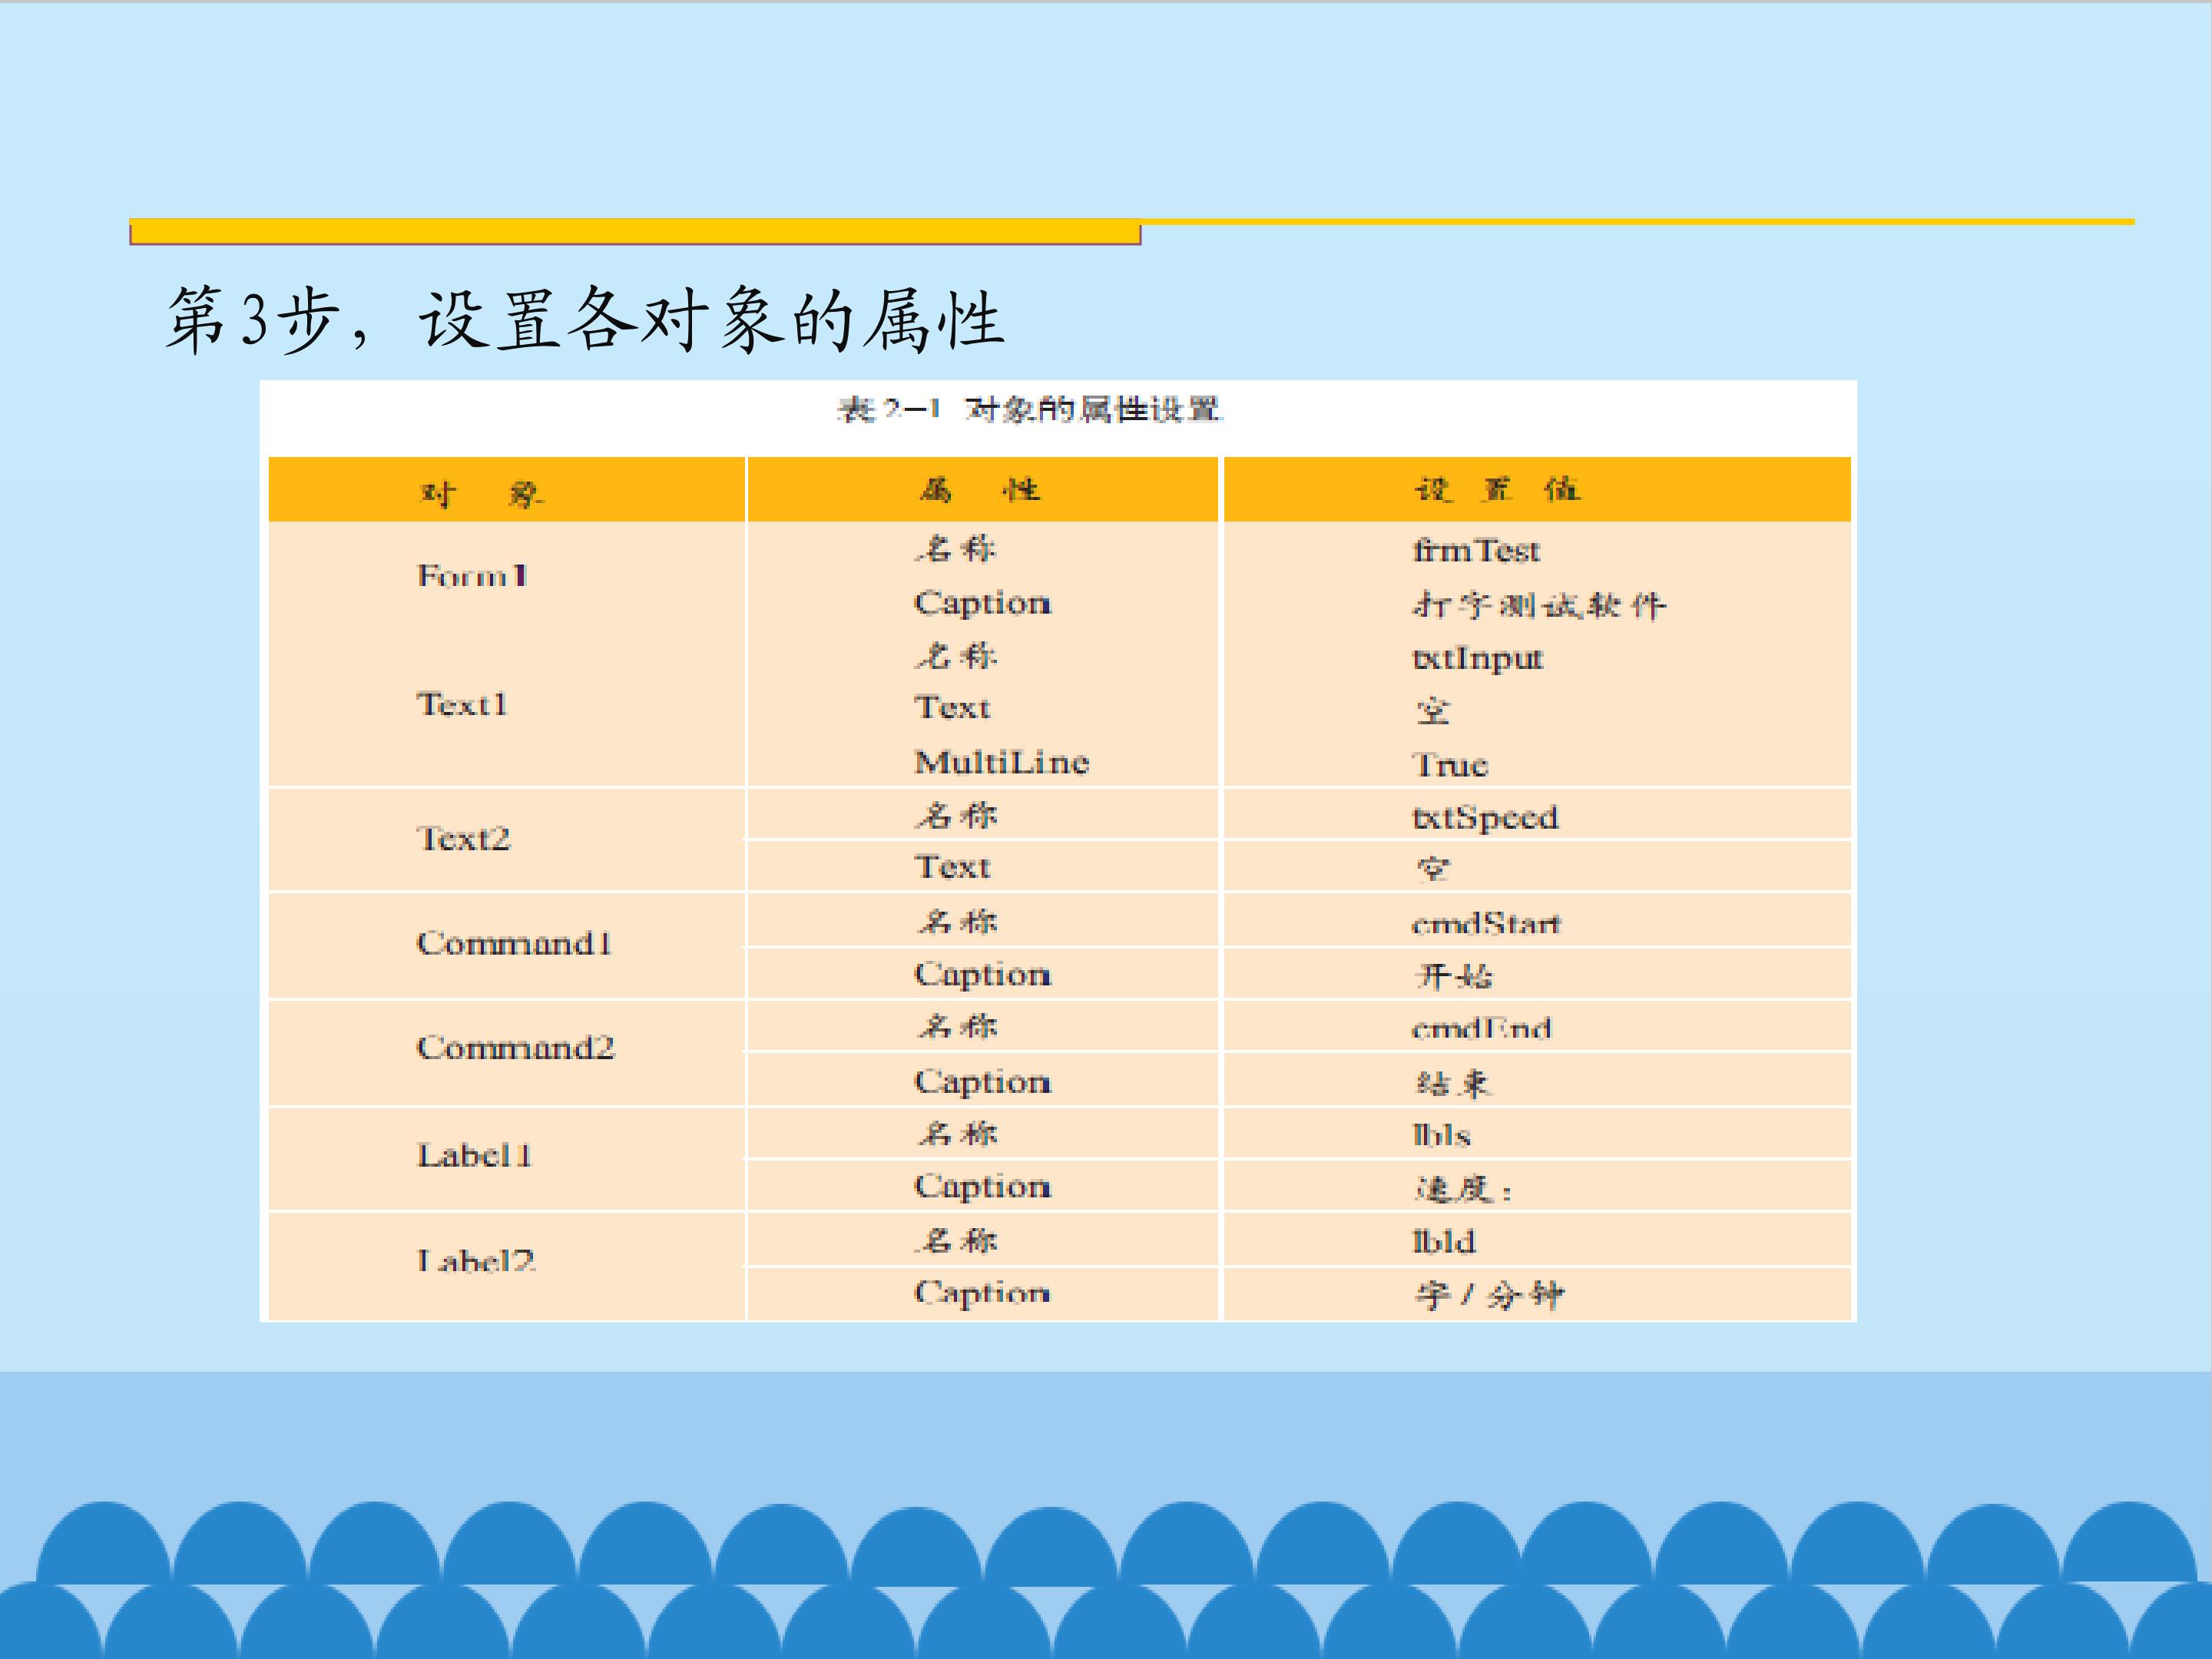
Task: Click the Text2 object cell
Action: click(507, 839)
